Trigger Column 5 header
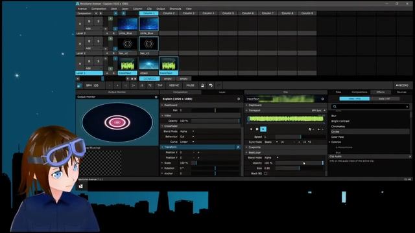This screenshot has width=415, height=233. 228,13
